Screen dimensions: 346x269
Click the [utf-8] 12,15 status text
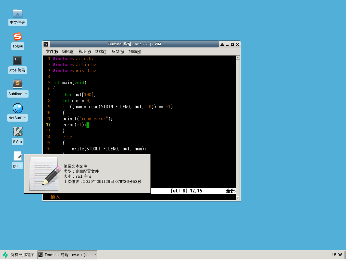(187, 191)
